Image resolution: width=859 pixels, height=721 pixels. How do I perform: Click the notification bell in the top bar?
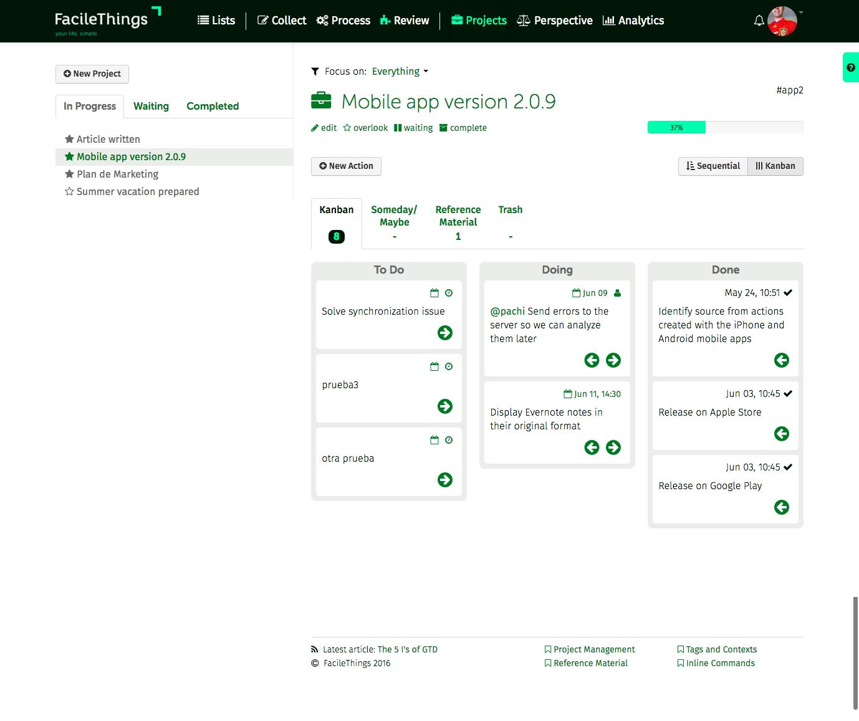(x=759, y=21)
